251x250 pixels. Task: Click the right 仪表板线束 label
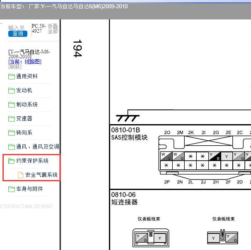pyautogui.click(x=224, y=219)
